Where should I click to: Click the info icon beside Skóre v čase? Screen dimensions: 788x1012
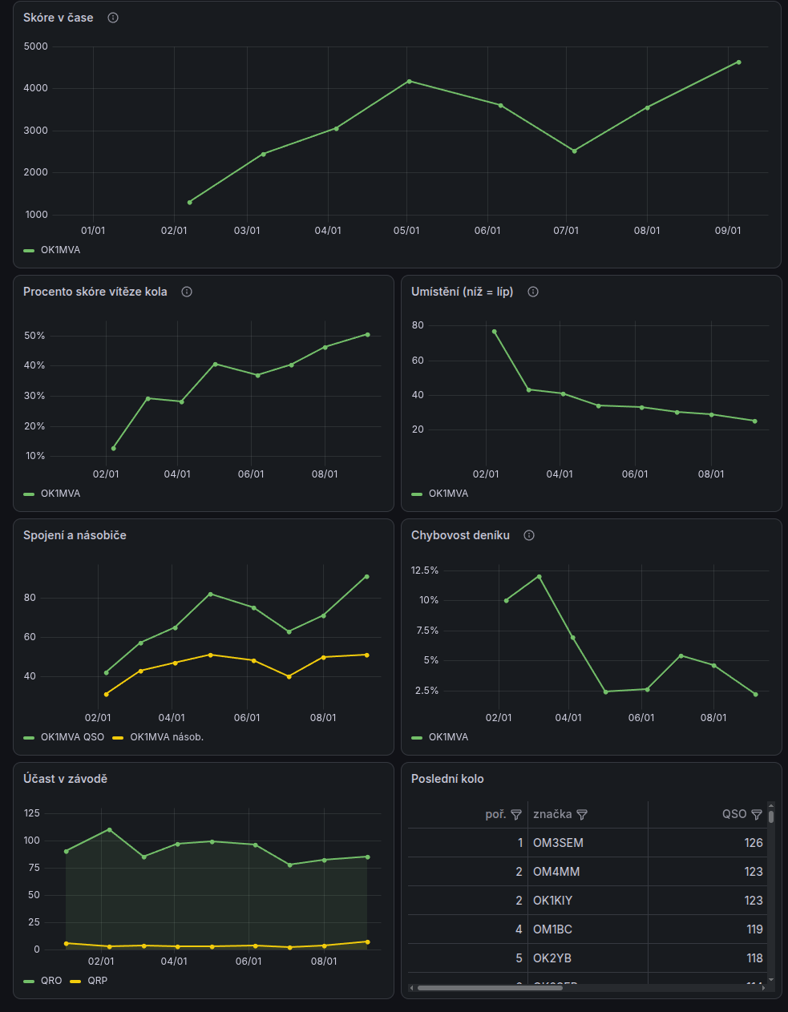click(x=113, y=18)
